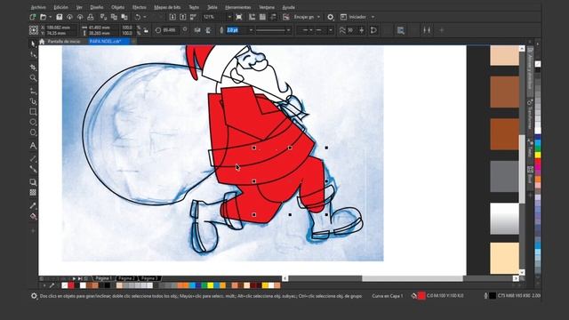Viewport: 569px width, 320px height.
Task: Click the Export icon
Action: pyautogui.click(x=183, y=17)
